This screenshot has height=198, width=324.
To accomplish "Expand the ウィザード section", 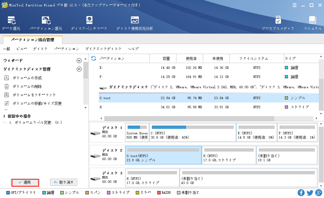I will click(79, 61).
